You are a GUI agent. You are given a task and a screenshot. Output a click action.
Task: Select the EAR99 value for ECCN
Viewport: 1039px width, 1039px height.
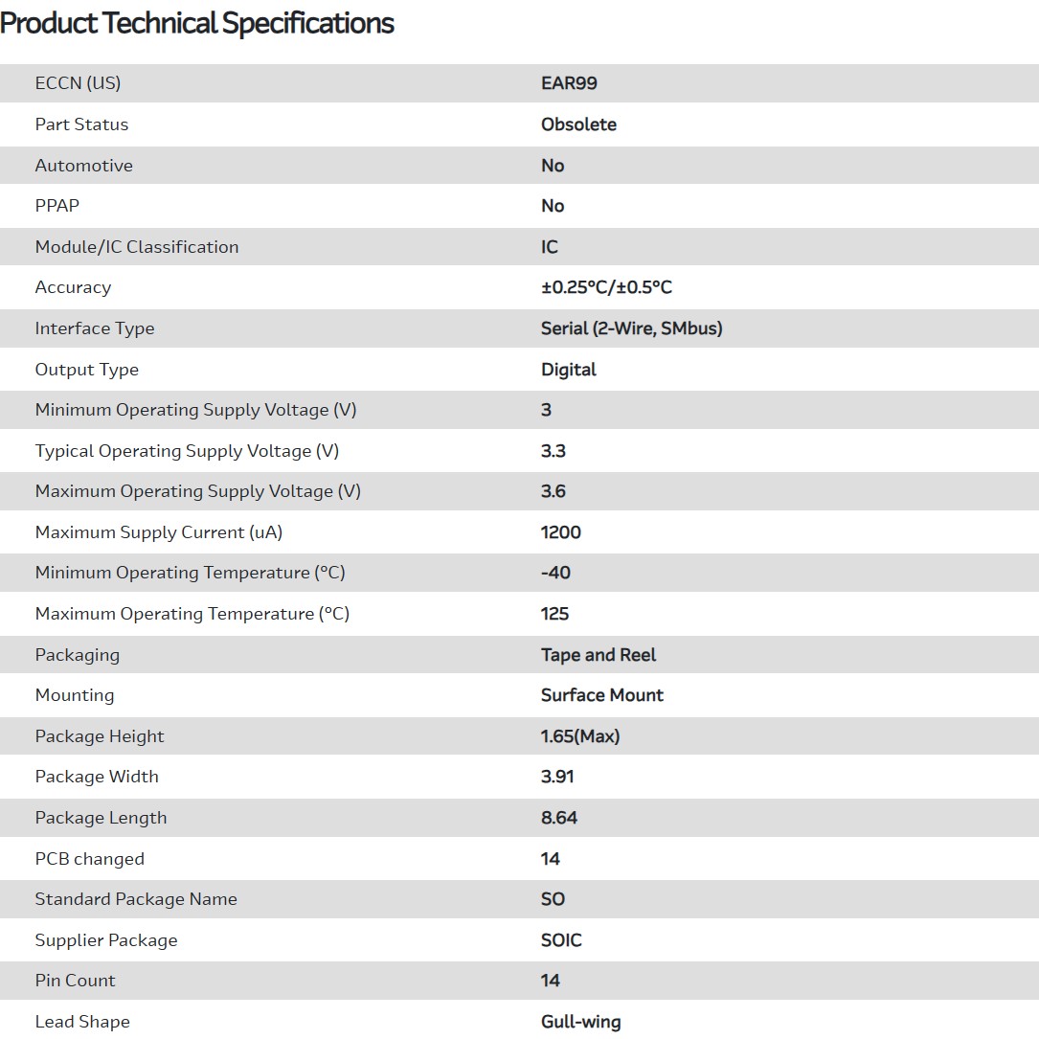click(x=569, y=83)
